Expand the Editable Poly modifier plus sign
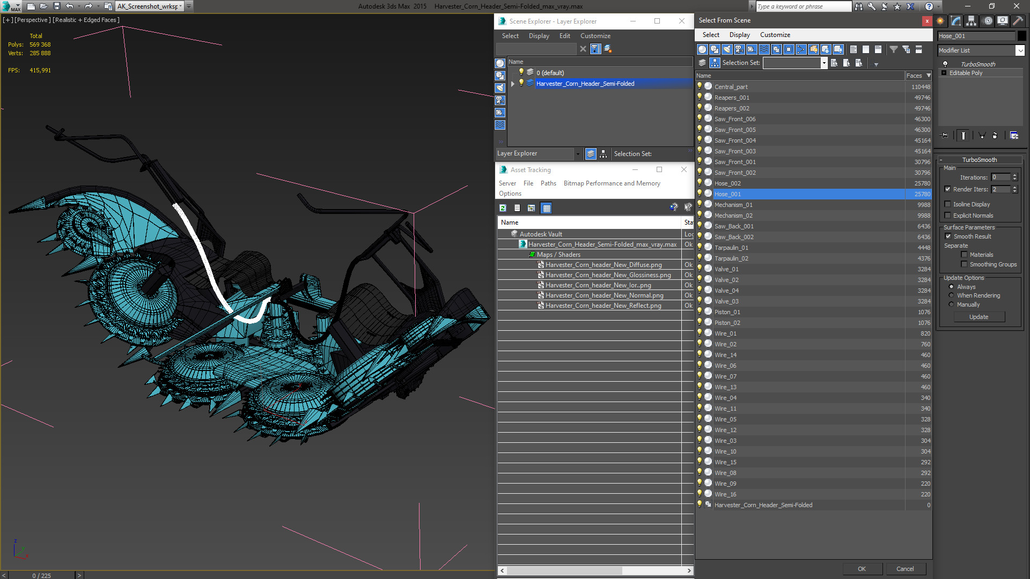1030x579 pixels. coord(944,73)
